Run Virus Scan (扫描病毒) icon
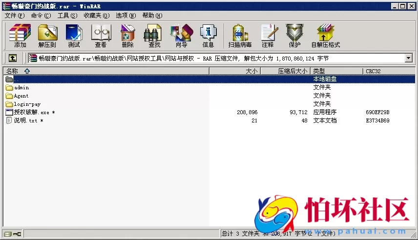418x240 pixels. click(x=240, y=36)
